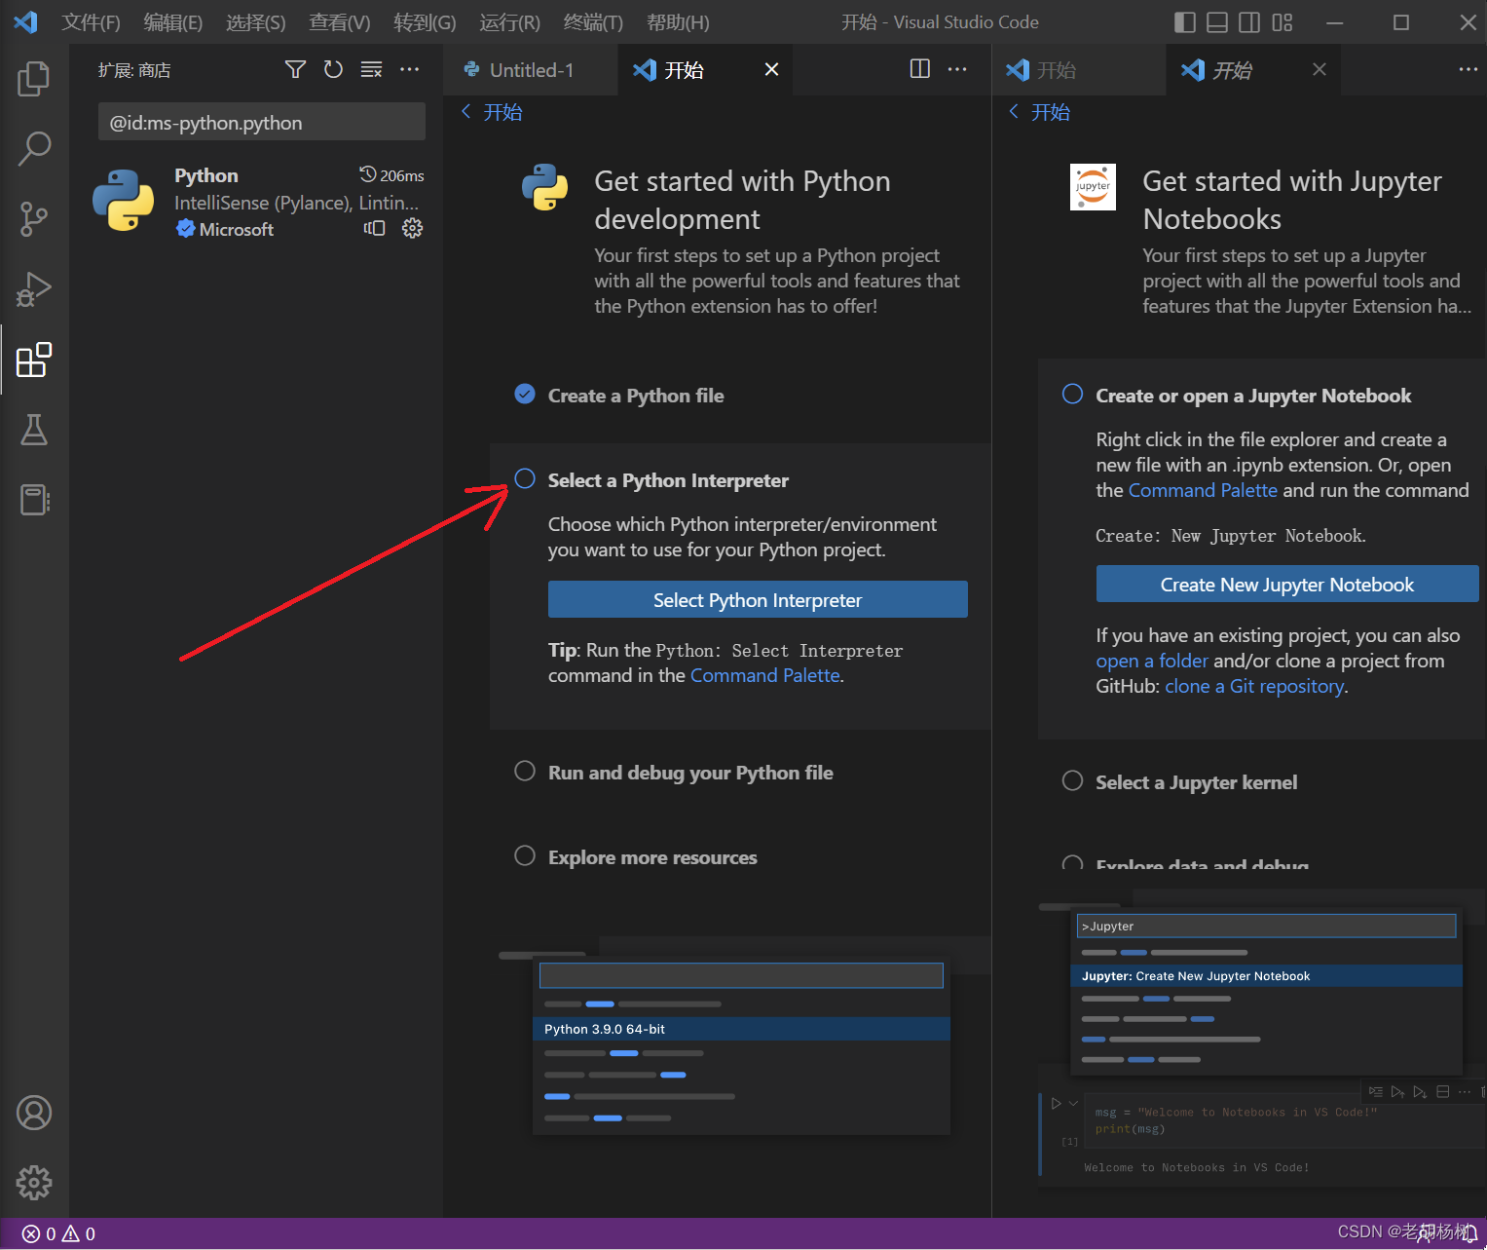Screen dimensions: 1487x1250
Task: Open Python extension manage gear
Action: pyautogui.click(x=413, y=228)
